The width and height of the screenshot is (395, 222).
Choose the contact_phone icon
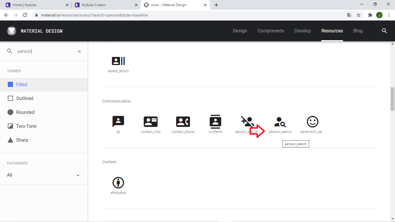click(x=183, y=122)
